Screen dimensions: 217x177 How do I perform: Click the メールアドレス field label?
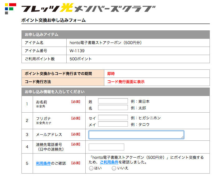[x=49, y=134]
